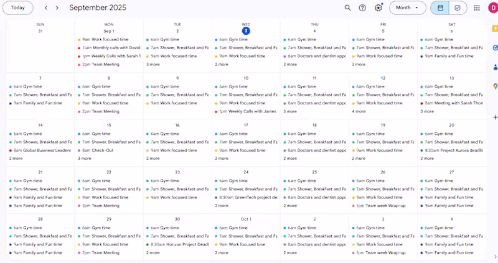The width and height of the screenshot is (498, 263).
Task: Expand '3 more' on Saturday Sep 13
Action: click(428, 111)
